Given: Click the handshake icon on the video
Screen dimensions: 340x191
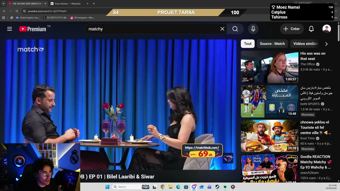Looking at the screenshot, I should pos(228,158).
